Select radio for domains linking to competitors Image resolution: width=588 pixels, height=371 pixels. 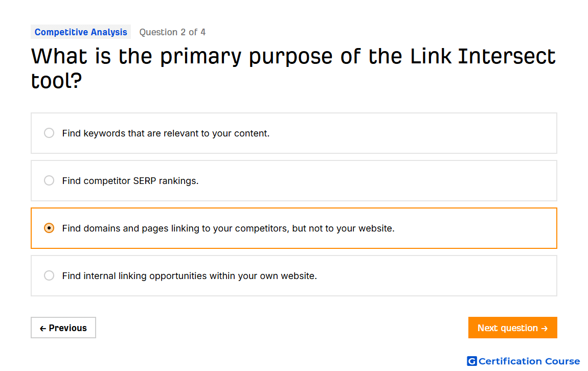[49, 228]
